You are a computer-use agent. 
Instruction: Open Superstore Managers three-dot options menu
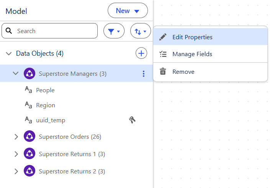(x=143, y=74)
